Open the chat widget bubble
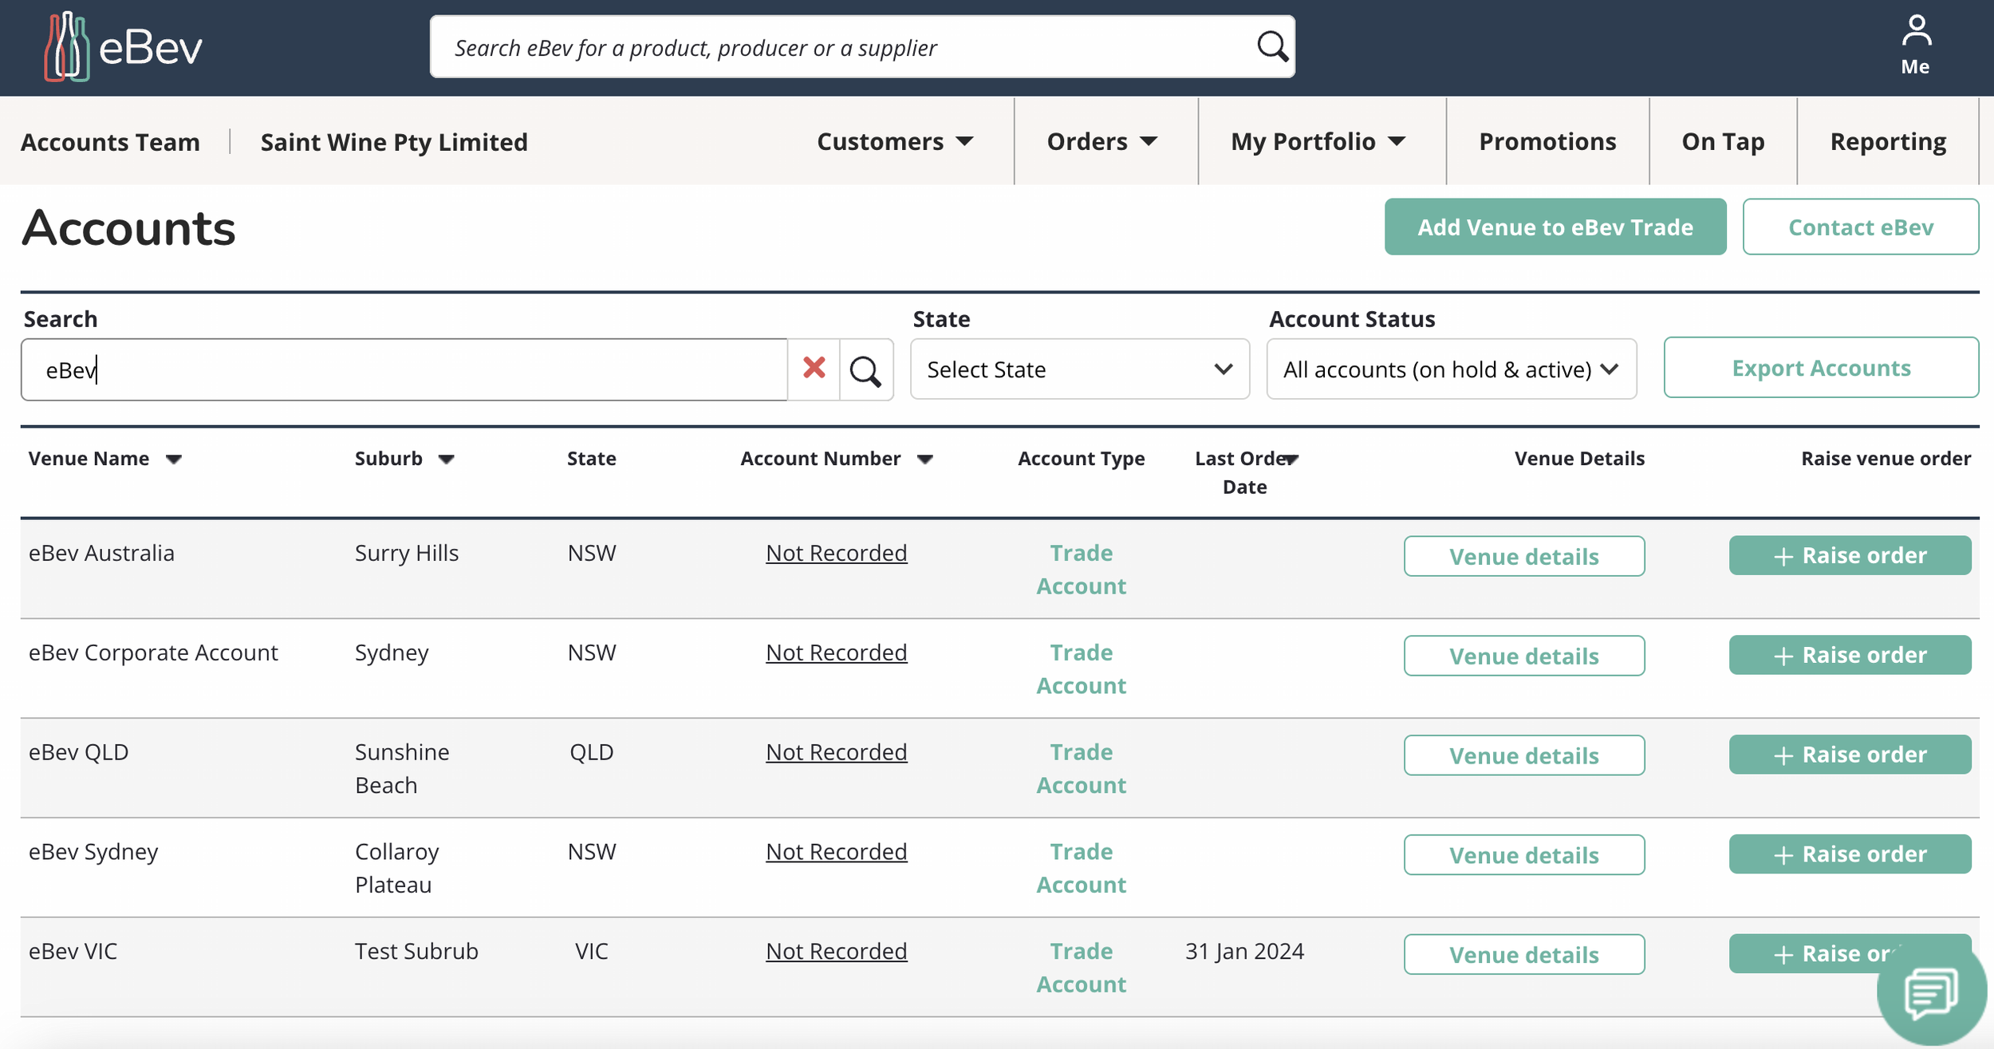1994x1049 pixels. tap(1930, 992)
